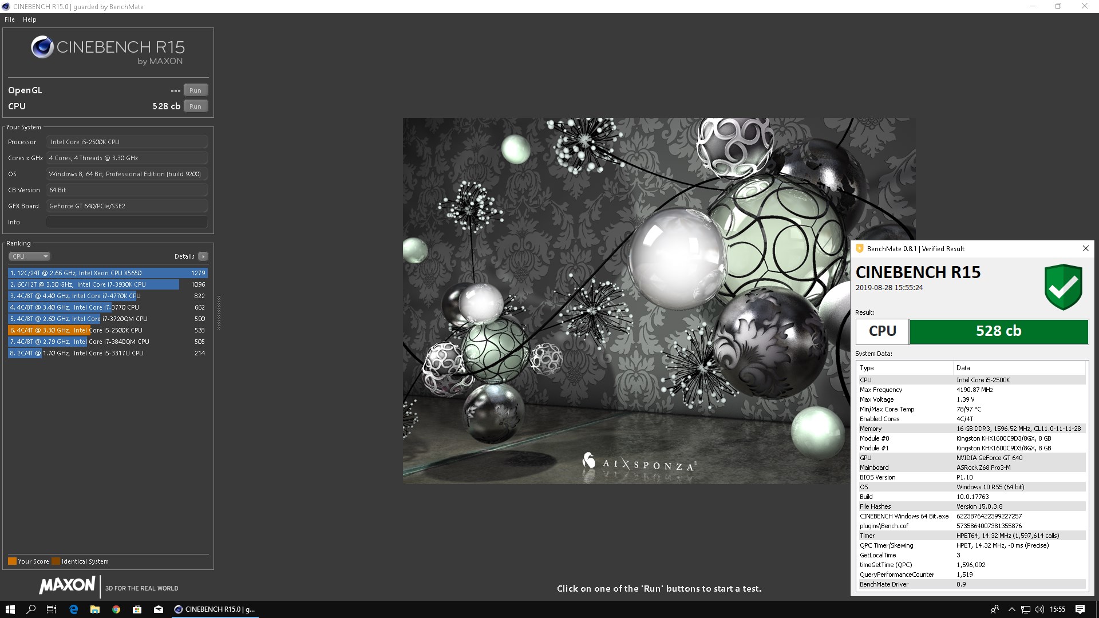The width and height of the screenshot is (1099, 618).
Task: Click the Cinebench title bar app icon
Action: [6, 7]
